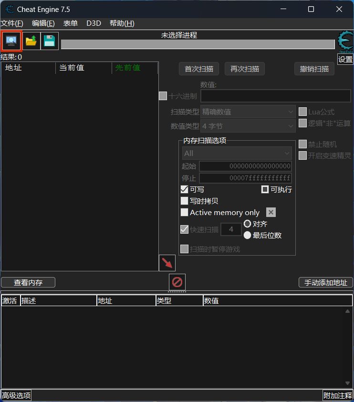The height and width of the screenshot is (402, 354).
Task: Click the 激活 column header
Action: pos(10,300)
